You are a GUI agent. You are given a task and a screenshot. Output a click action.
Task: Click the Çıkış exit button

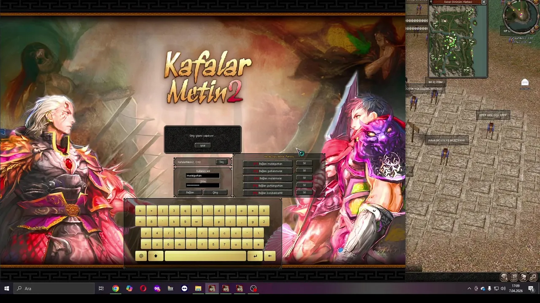pos(215,192)
